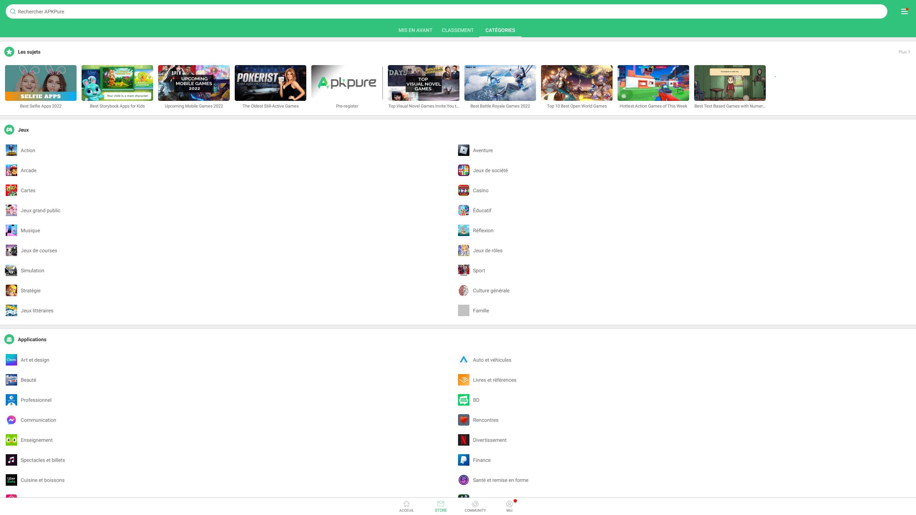Open Communication via Messenger icon

[11, 420]
